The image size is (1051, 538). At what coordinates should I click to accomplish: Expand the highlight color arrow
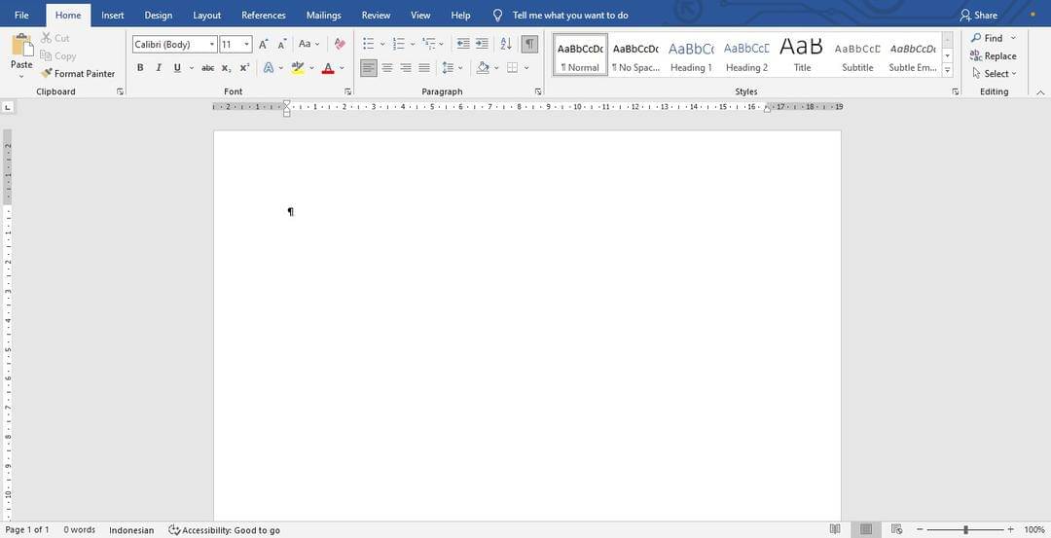click(311, 68)
